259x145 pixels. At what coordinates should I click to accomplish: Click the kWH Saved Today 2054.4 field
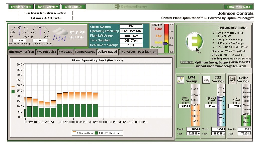tap(185, 106)
